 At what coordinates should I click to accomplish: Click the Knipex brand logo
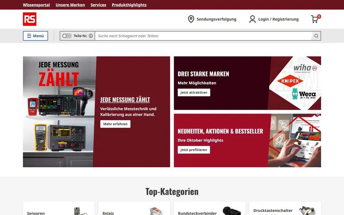coord(290,81)
